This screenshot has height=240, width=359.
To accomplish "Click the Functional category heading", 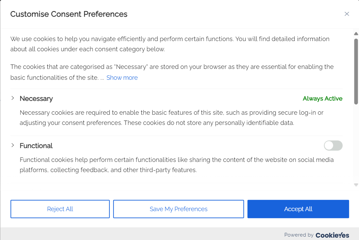I will [x=36, y=146].
